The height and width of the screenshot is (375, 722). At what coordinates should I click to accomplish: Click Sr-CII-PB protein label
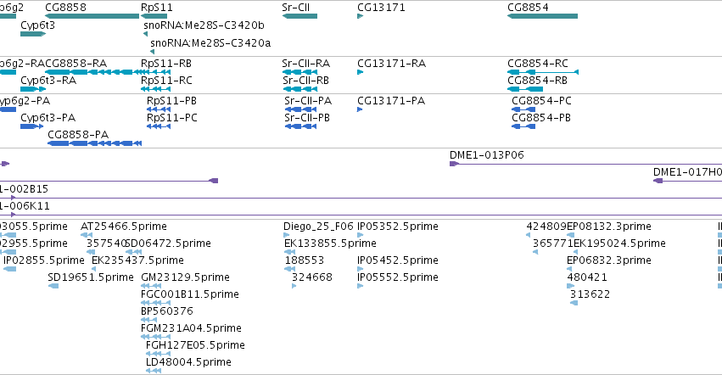coord(307,117)
